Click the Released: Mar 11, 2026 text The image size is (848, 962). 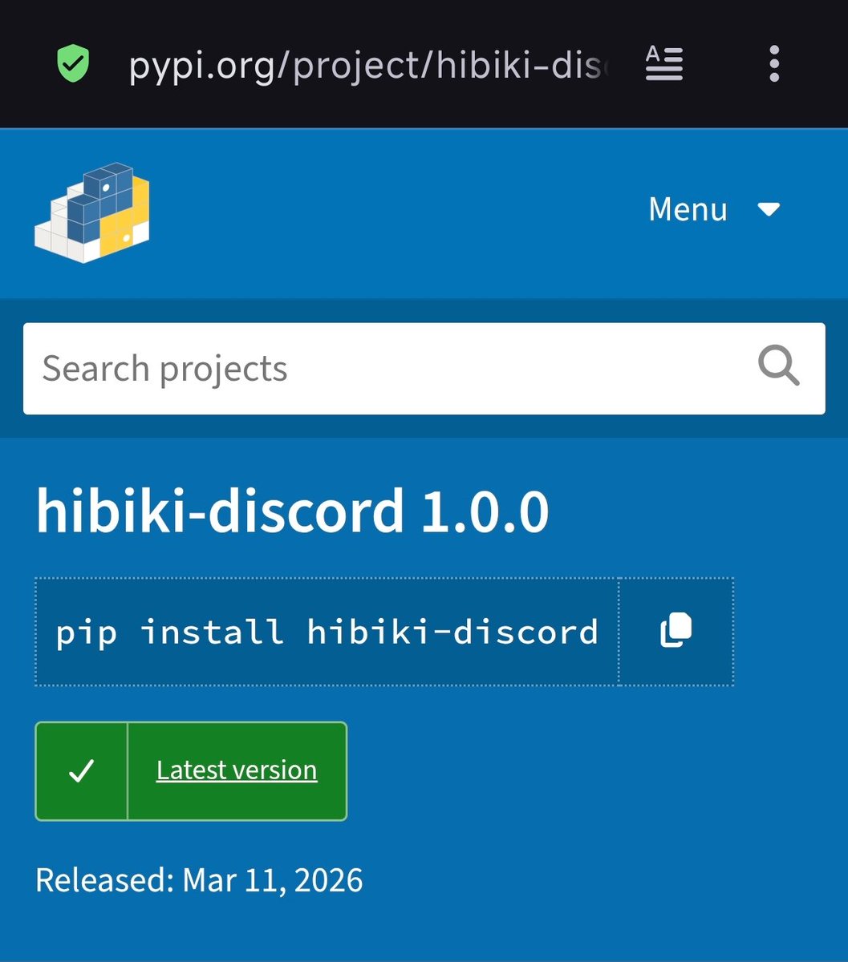tap(199, 880)
